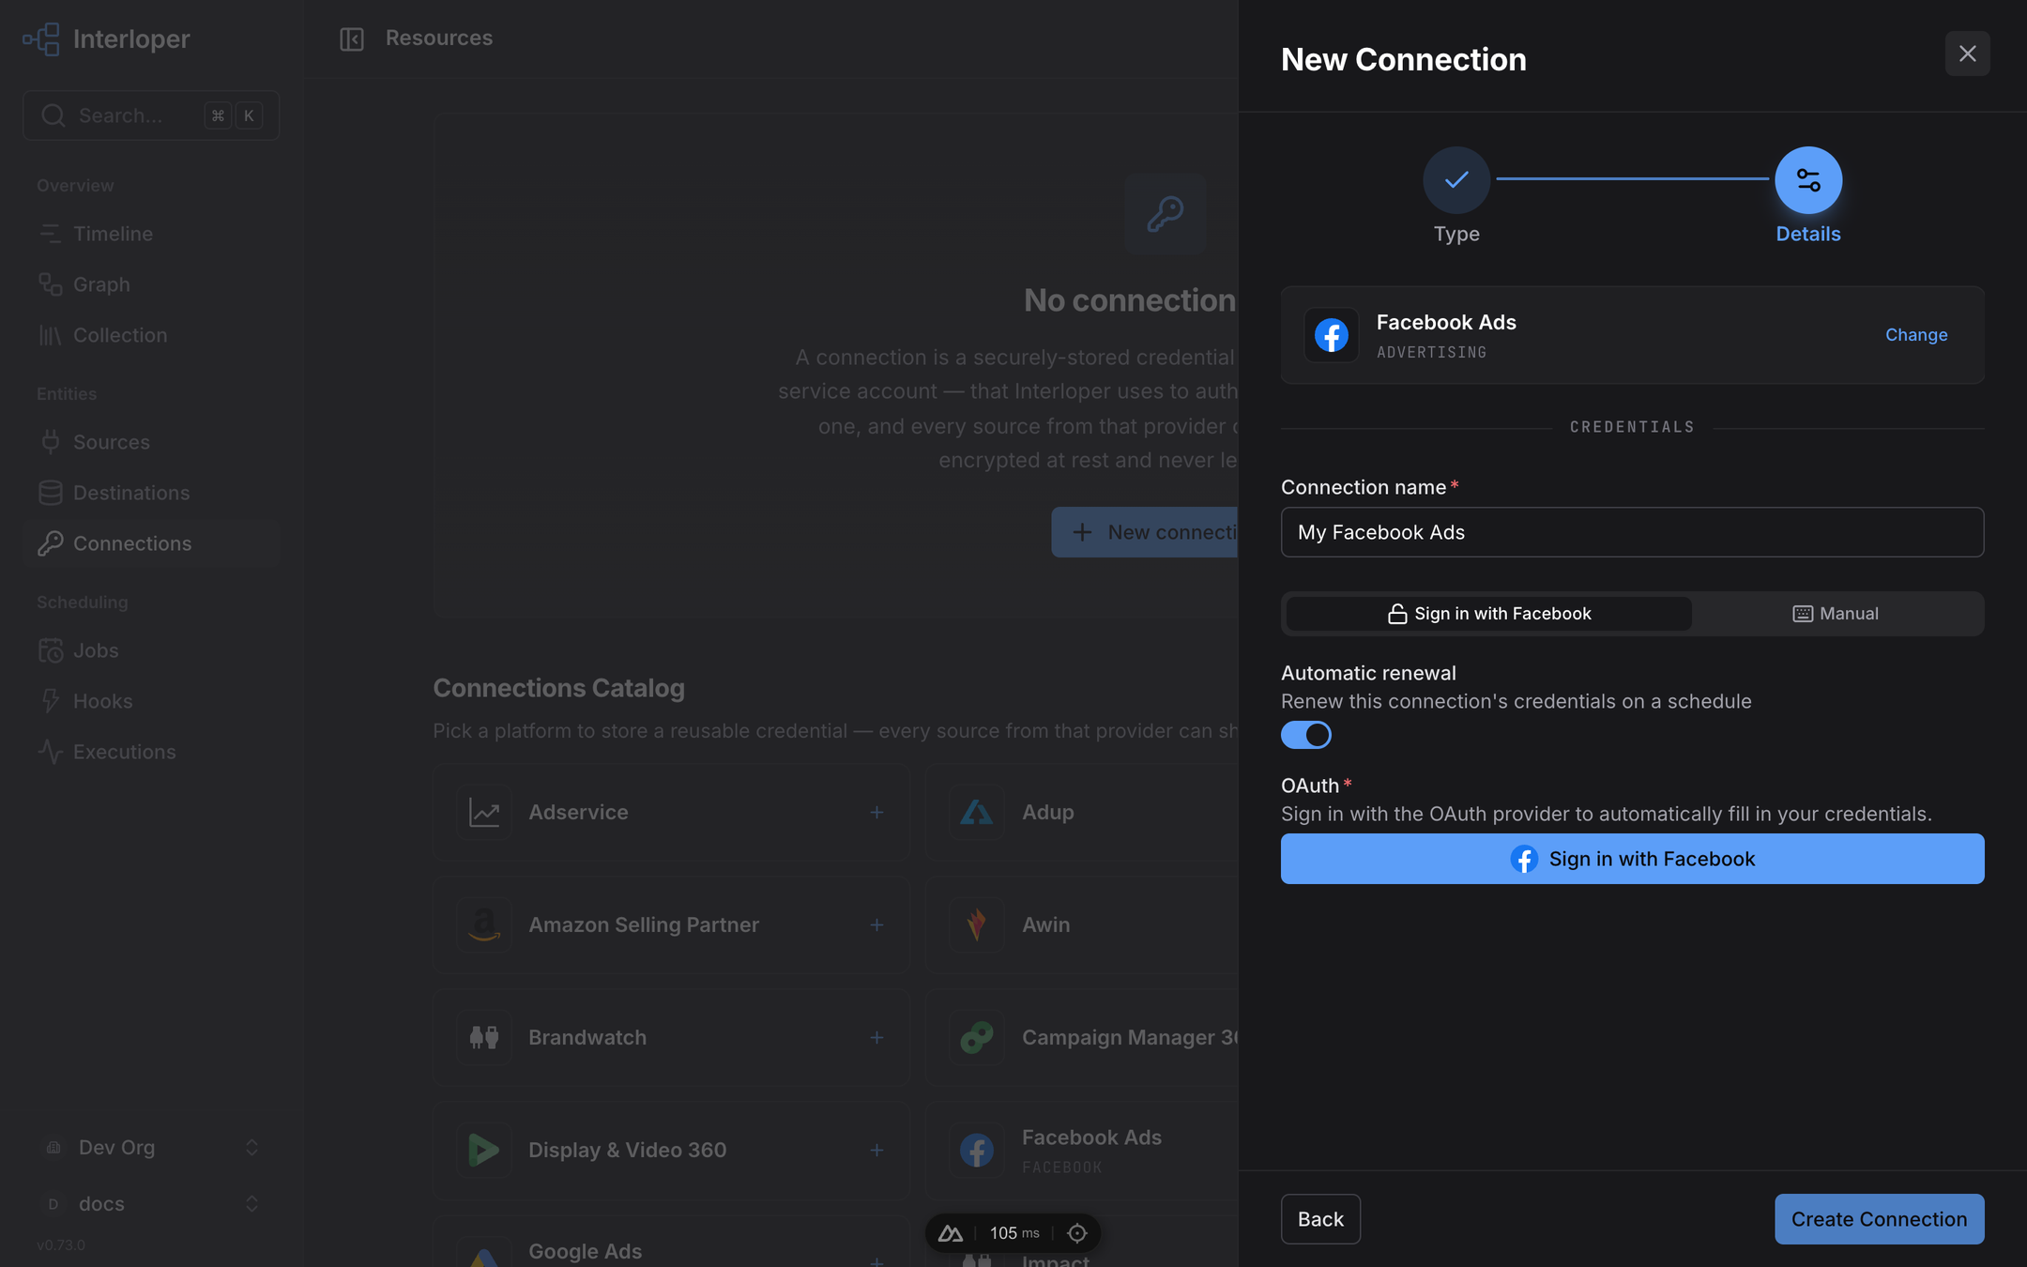Click the Connections Catalog heading
The height and width of the screenshot is (1267, 2027).
(559, 688)
